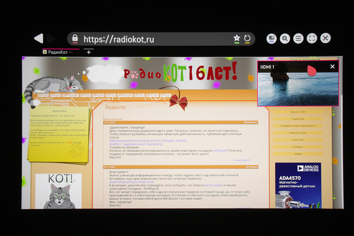
Task: Click the 'Кот Мороз' post title
Action: coord(252,167)
